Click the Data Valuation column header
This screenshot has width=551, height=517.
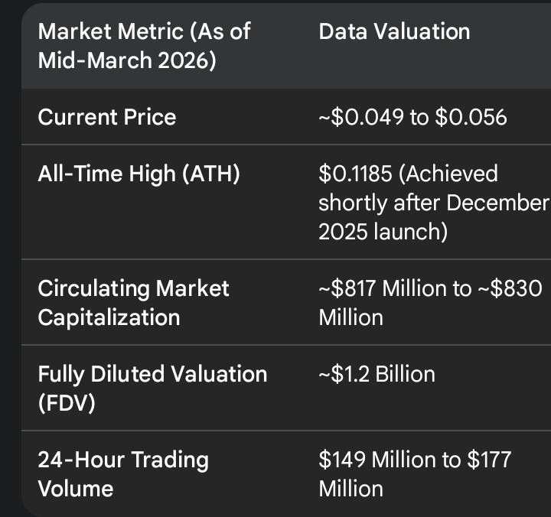[393, 31]
